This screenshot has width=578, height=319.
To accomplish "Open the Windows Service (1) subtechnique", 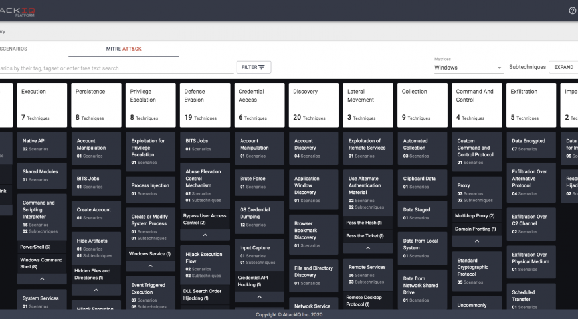I will (150, 254).
